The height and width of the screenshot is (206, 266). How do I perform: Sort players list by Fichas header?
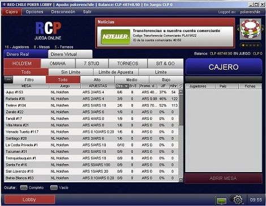coord(250,87)
